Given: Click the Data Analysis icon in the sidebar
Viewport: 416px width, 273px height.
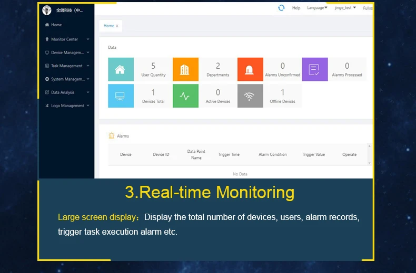Looking at the screenshot, I should pos(47,92).
